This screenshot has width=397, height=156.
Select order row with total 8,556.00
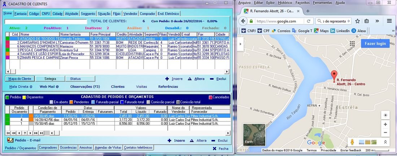click(x=118, y=124)
